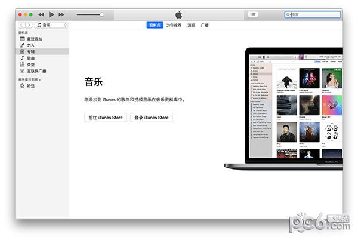Click the play button

coord(51,14)
